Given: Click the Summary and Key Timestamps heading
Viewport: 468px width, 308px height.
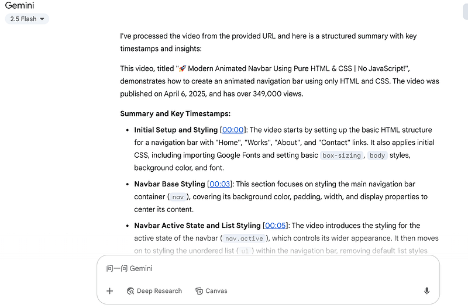Looking at the screenshot, I should (175, 113).
